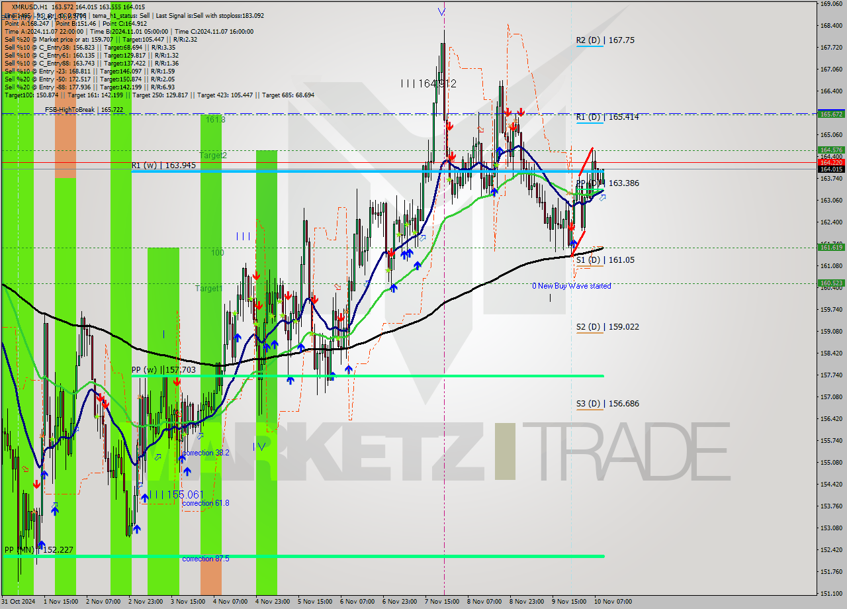Click the PP (w) 157.703 weekly pivot label
Screen dimensions: 847x609
(163, 370)
